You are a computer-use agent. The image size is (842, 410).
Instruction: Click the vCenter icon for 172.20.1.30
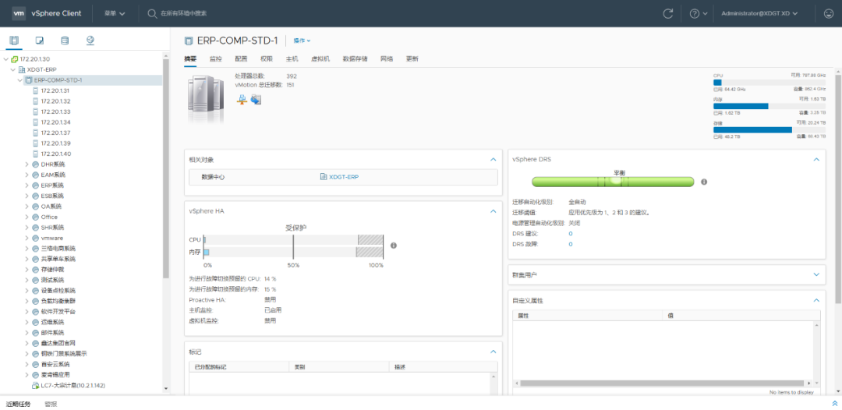point(15,59)
